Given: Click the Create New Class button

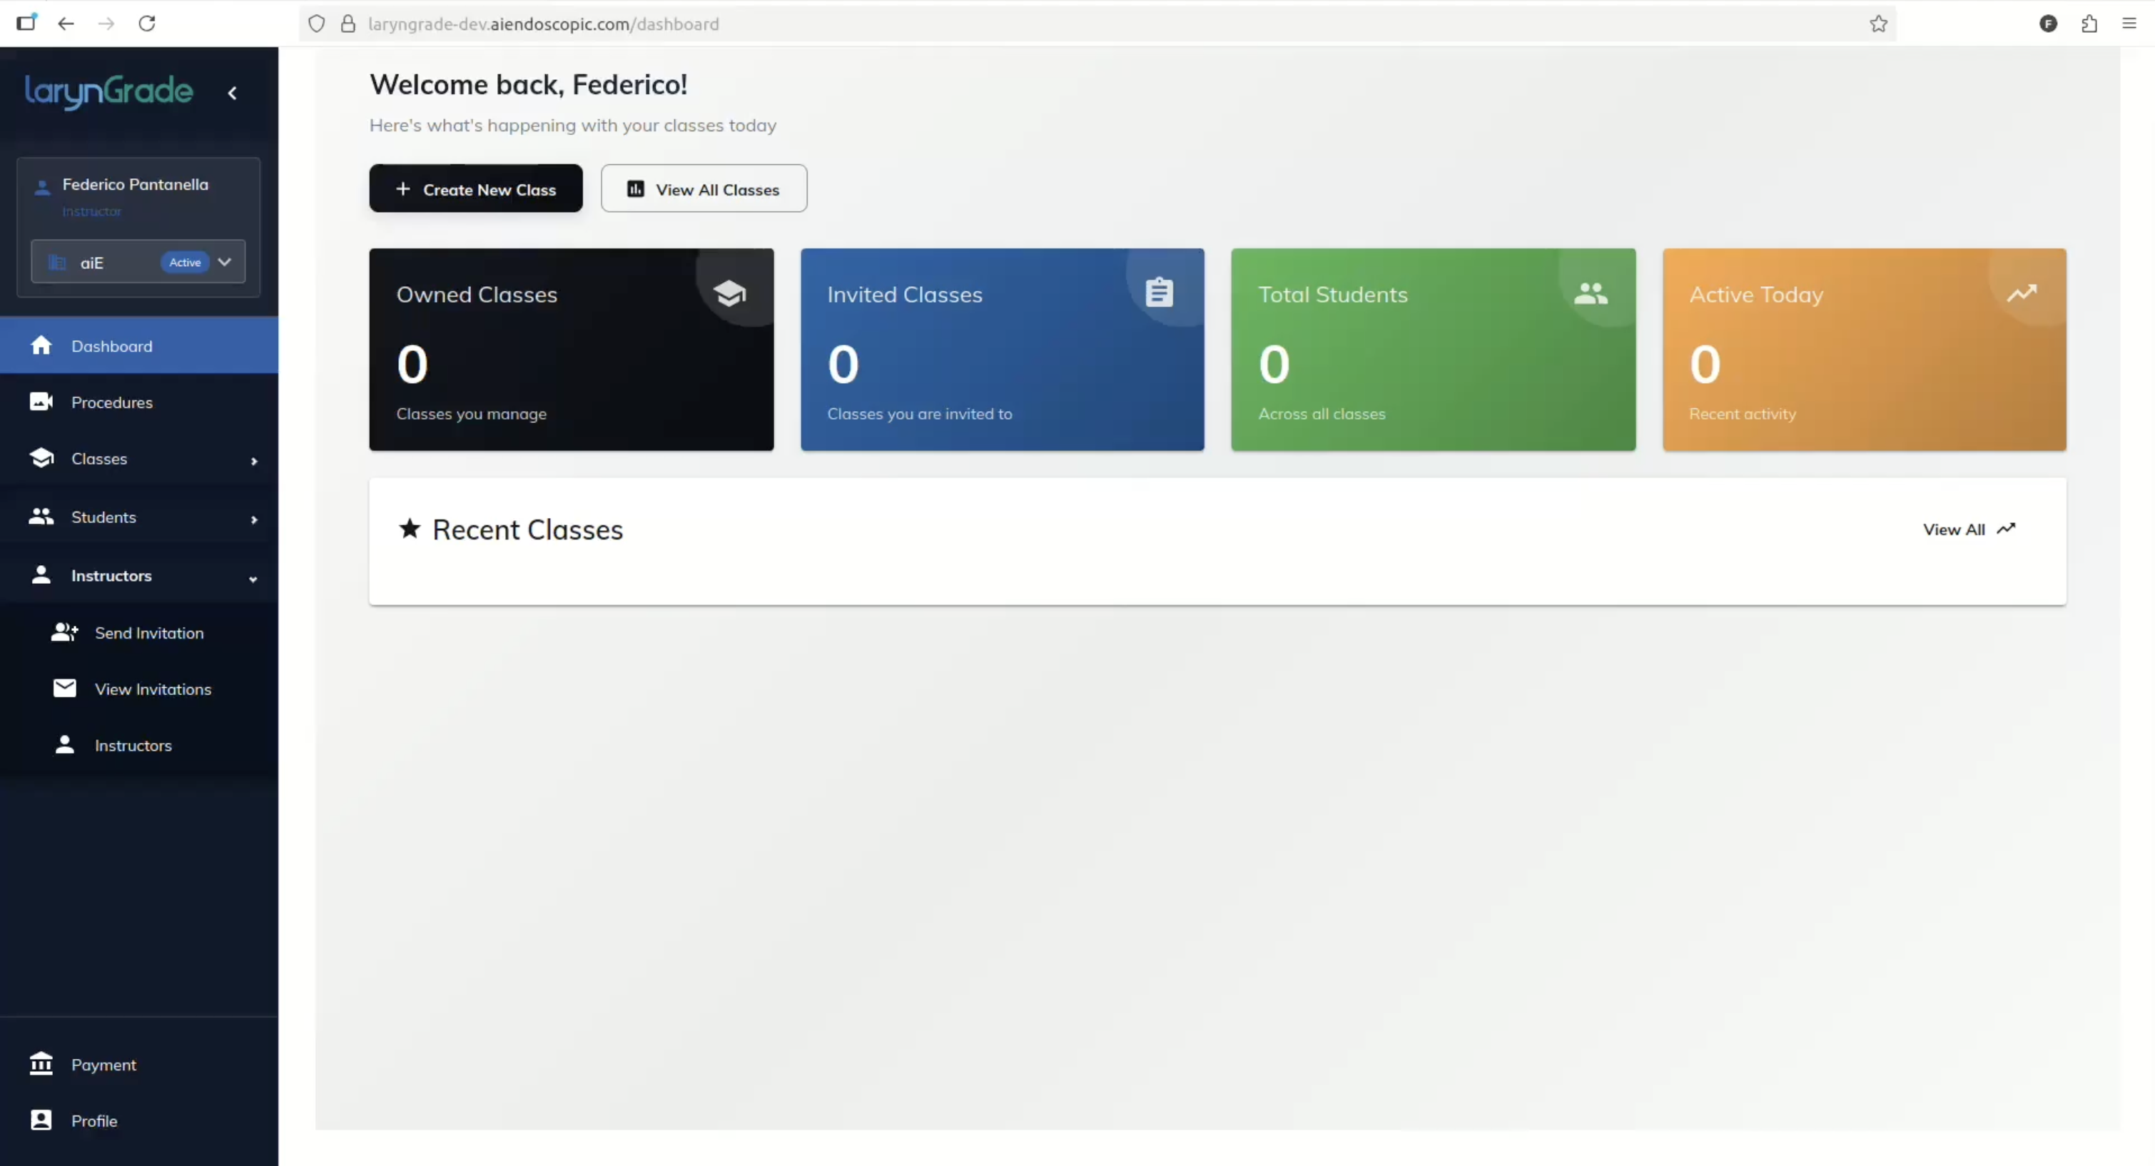Looking at the screenshot, I should [475, 189].
